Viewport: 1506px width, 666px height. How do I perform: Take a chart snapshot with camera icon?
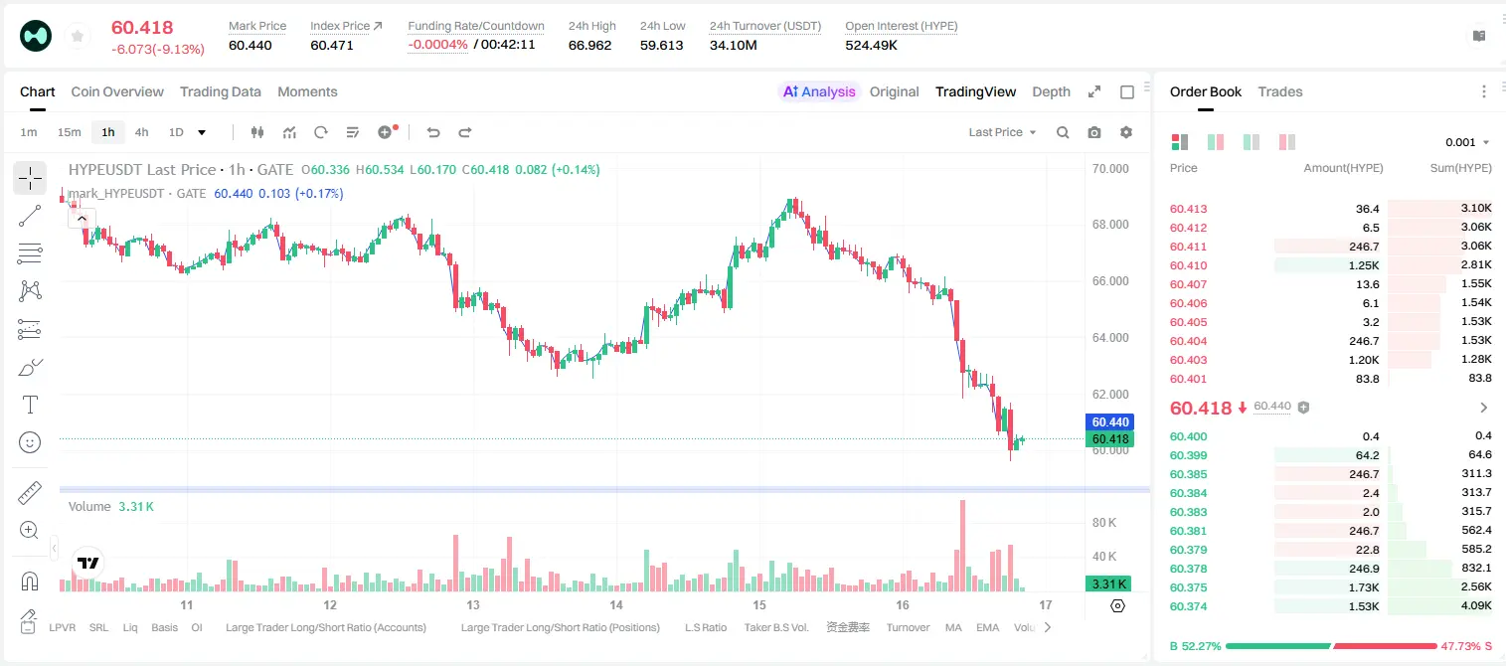(x=1094, y=132)
